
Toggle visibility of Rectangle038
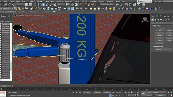(x=1, y=33)
